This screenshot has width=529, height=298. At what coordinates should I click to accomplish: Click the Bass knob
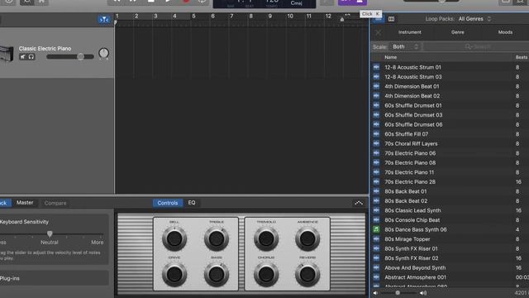pyautogui.click(x=217, y=275)
